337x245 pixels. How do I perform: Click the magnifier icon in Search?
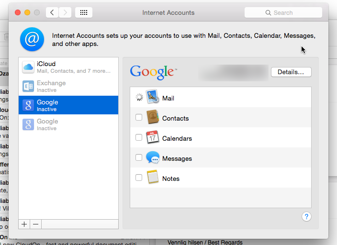pyautogui.click(x=268, y=12)
